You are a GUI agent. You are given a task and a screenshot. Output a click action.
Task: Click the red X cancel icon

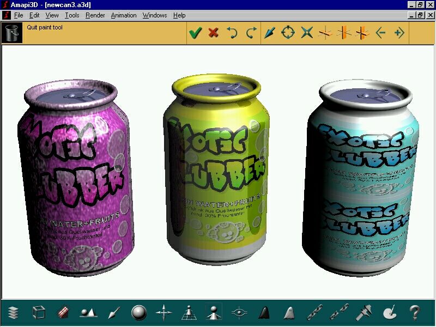pyautogui.click(x=214, y=33)
